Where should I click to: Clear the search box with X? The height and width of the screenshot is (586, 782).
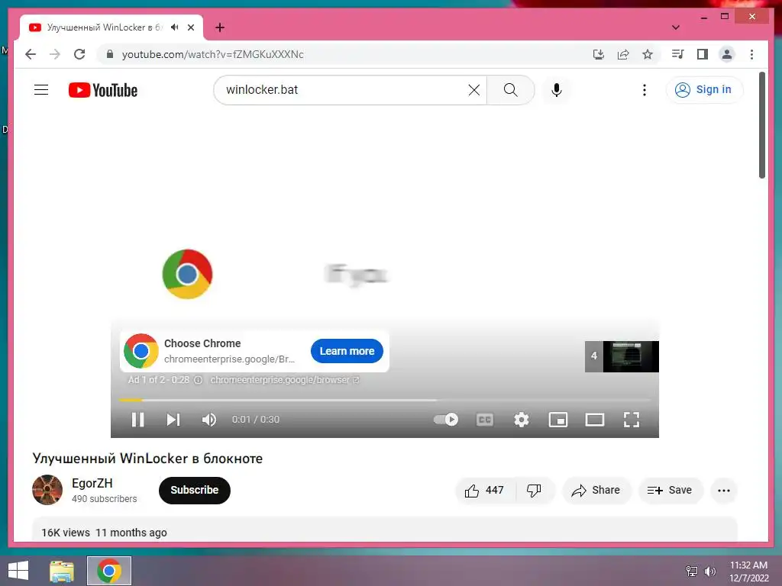(x=473, y=90)
